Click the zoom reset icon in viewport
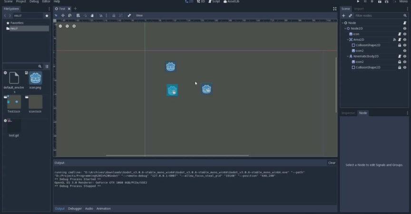411x214 pixels. (x=67, y=26)
